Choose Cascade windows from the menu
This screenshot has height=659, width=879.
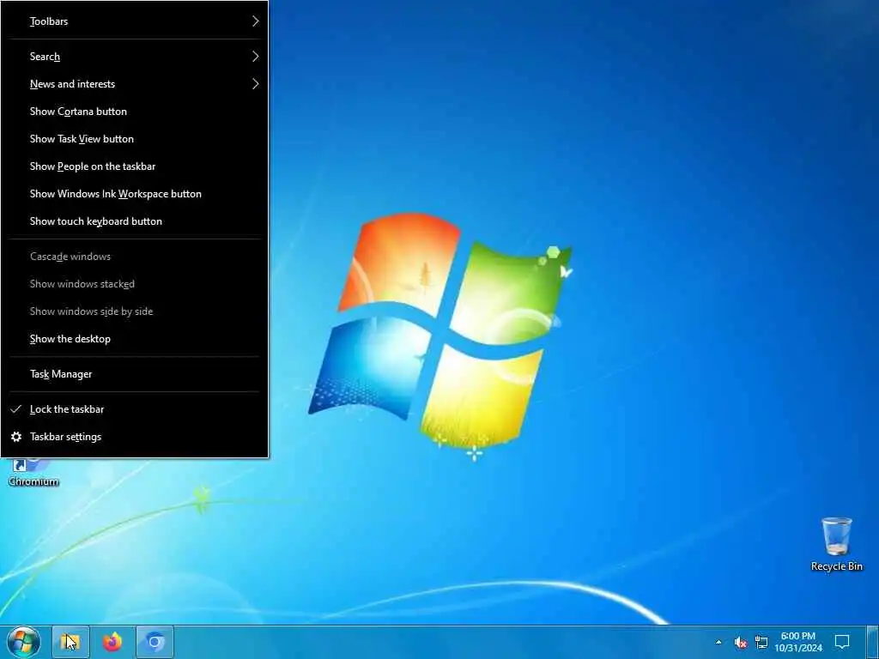(x=135, y=257)
